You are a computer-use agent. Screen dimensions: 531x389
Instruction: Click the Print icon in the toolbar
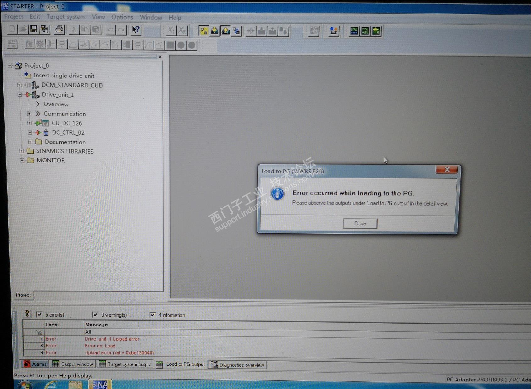coord(59,30)
